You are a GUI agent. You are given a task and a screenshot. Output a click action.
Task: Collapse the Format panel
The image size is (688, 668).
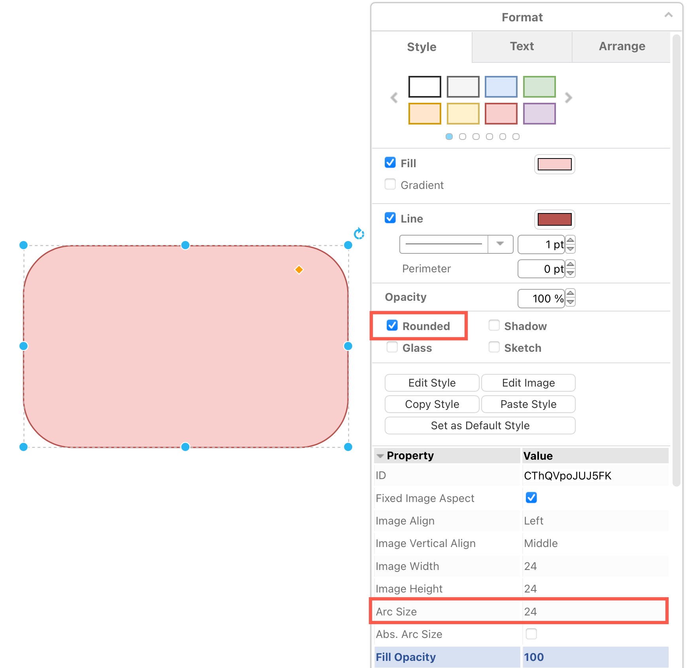[x=668, y=15]
